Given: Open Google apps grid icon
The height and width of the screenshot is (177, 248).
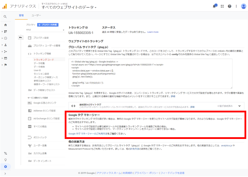Looking at the screenshot, I should click(222, 6).
